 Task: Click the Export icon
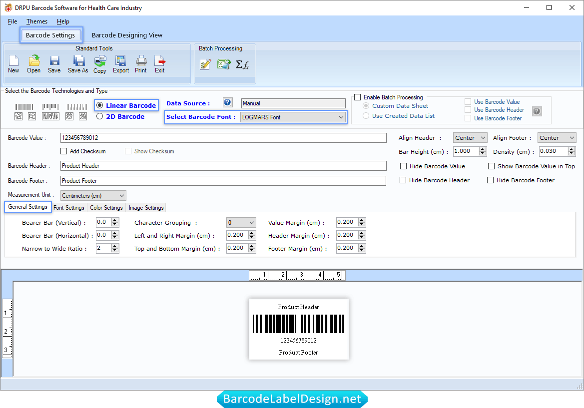pos(121,64)
